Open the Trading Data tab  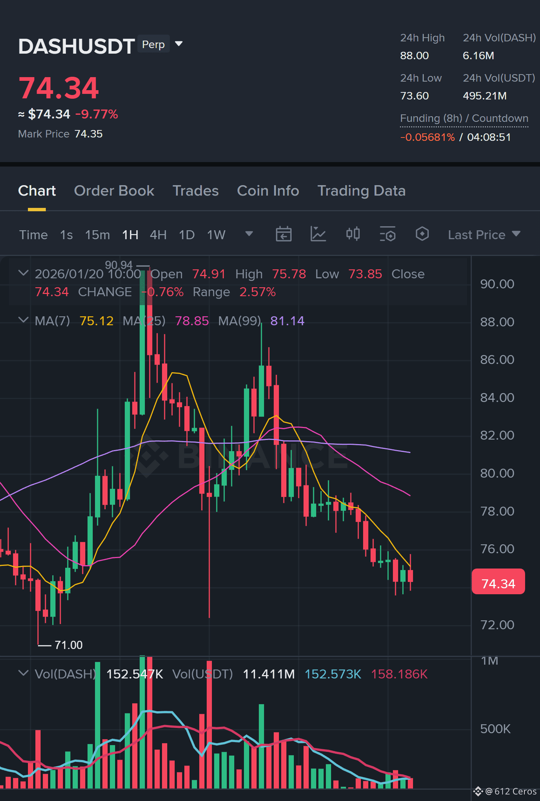[x=361, y=191]
